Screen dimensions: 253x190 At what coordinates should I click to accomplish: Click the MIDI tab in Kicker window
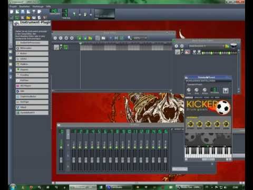click(217, 97)
